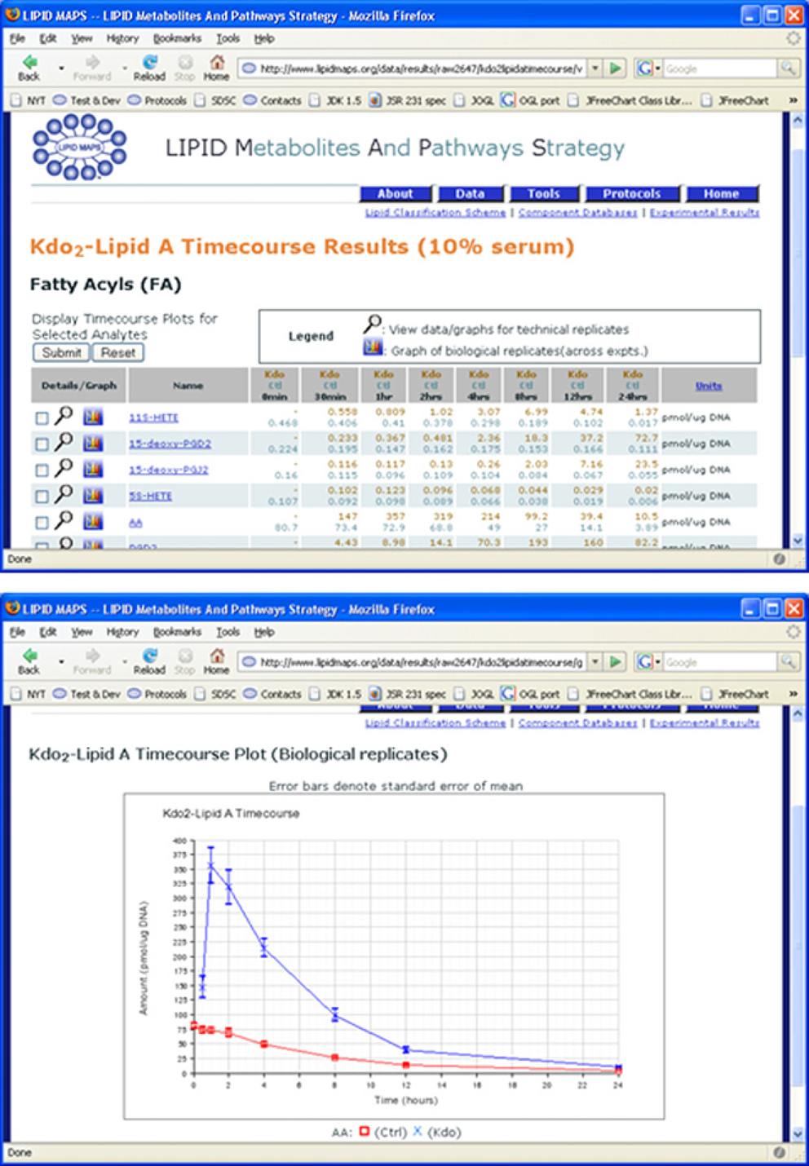Open the Bookmarks menu in upper window

tap(177, 38)
